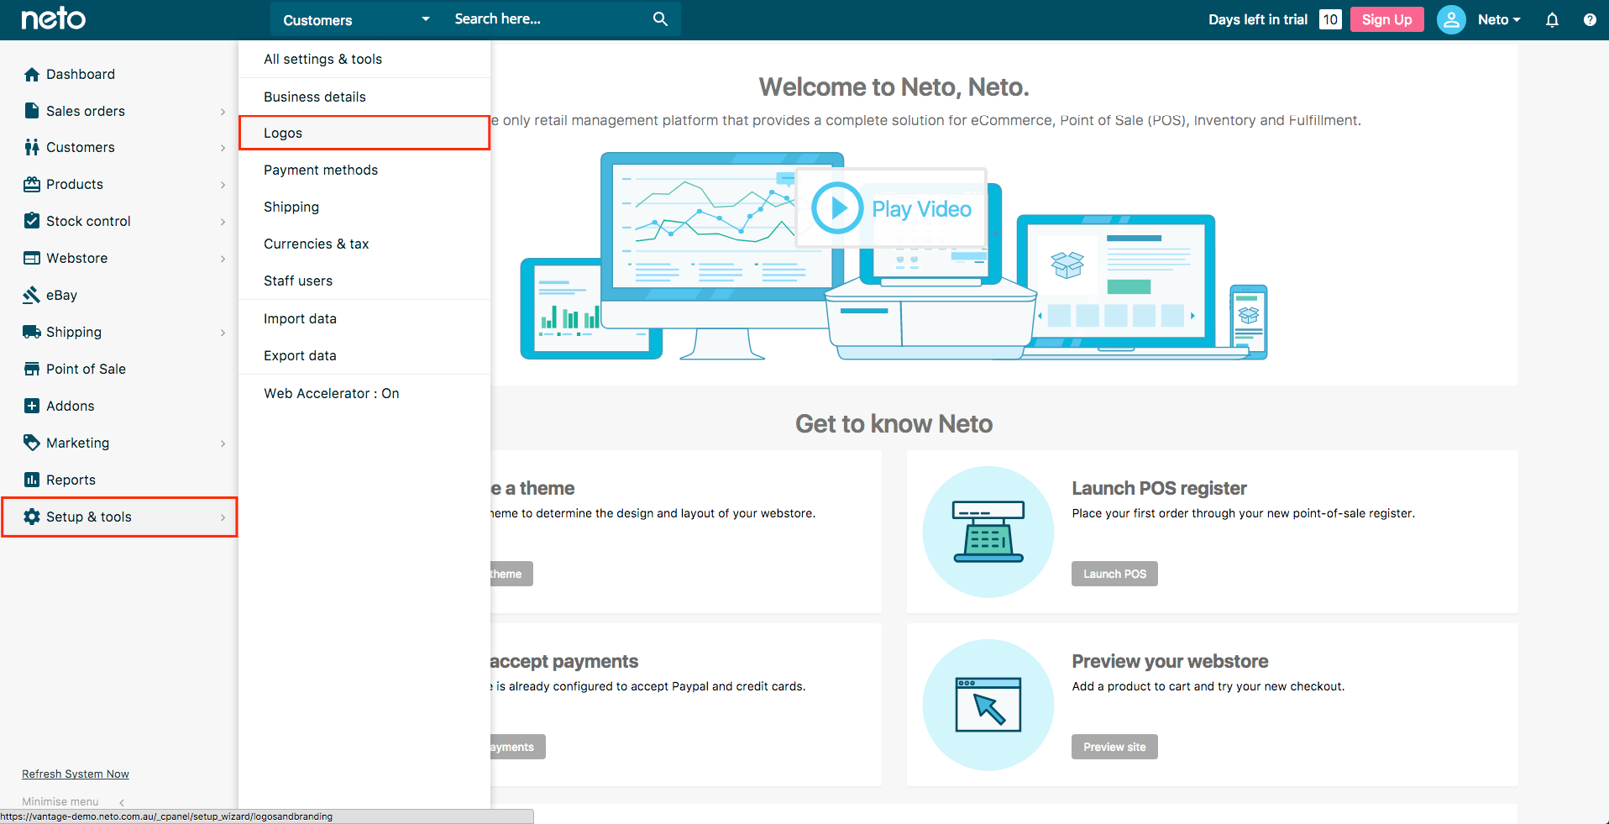Open the Customers search category dropdown
The height and width of the screenshot is (824, 1609).
pyautogui.click(x=356, y=19)
